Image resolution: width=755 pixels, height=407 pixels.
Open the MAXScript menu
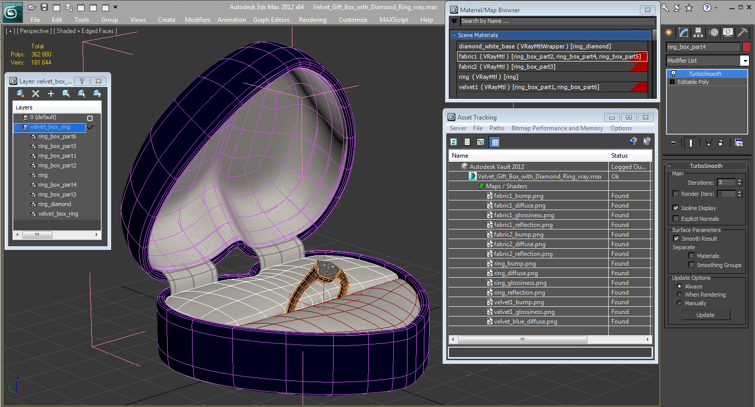point(393,20)
